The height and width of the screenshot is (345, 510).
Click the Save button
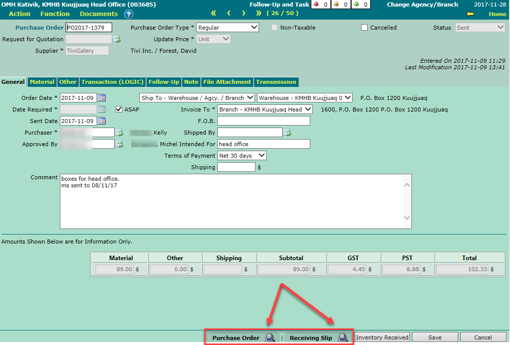(x=435, y=337)
